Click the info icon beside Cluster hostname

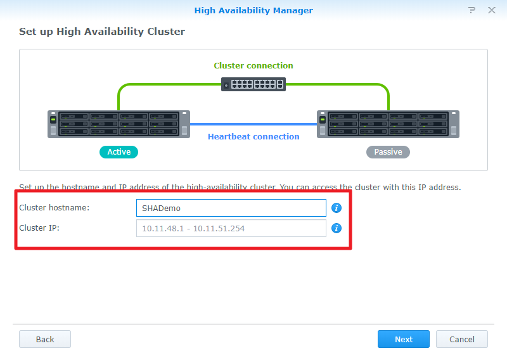337,208
